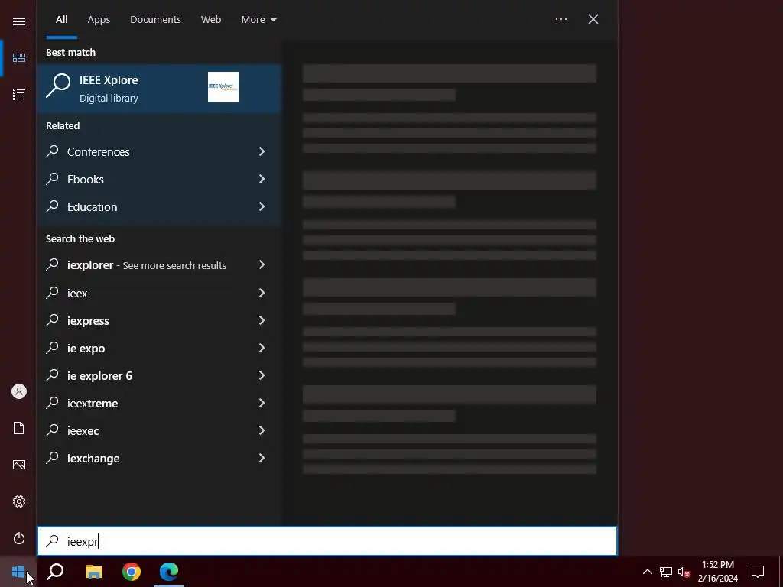Click the IEEE Xplore logo thumbnail

click(223, 87)
